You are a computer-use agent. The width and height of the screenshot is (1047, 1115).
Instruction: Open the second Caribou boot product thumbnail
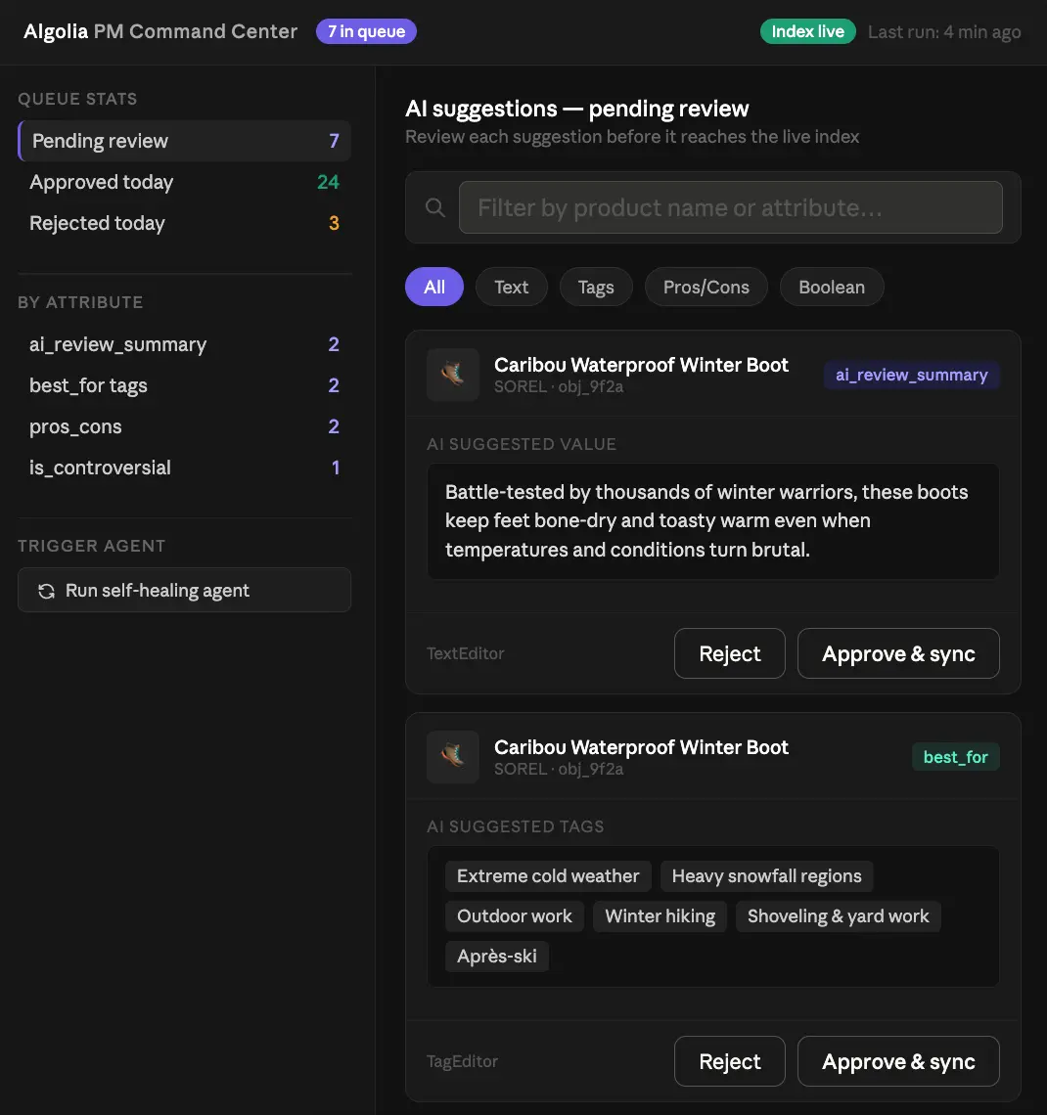453,757
